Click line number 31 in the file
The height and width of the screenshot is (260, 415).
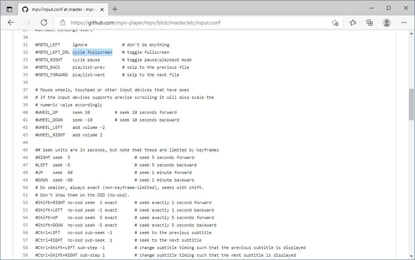25,45
